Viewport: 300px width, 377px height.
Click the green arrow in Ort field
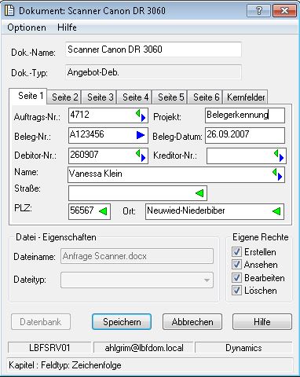276,211
